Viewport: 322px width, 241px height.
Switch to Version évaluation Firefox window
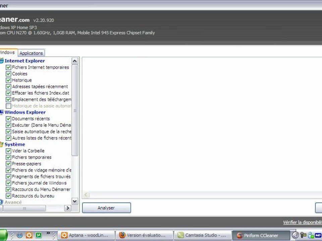(x=144, y=235)
